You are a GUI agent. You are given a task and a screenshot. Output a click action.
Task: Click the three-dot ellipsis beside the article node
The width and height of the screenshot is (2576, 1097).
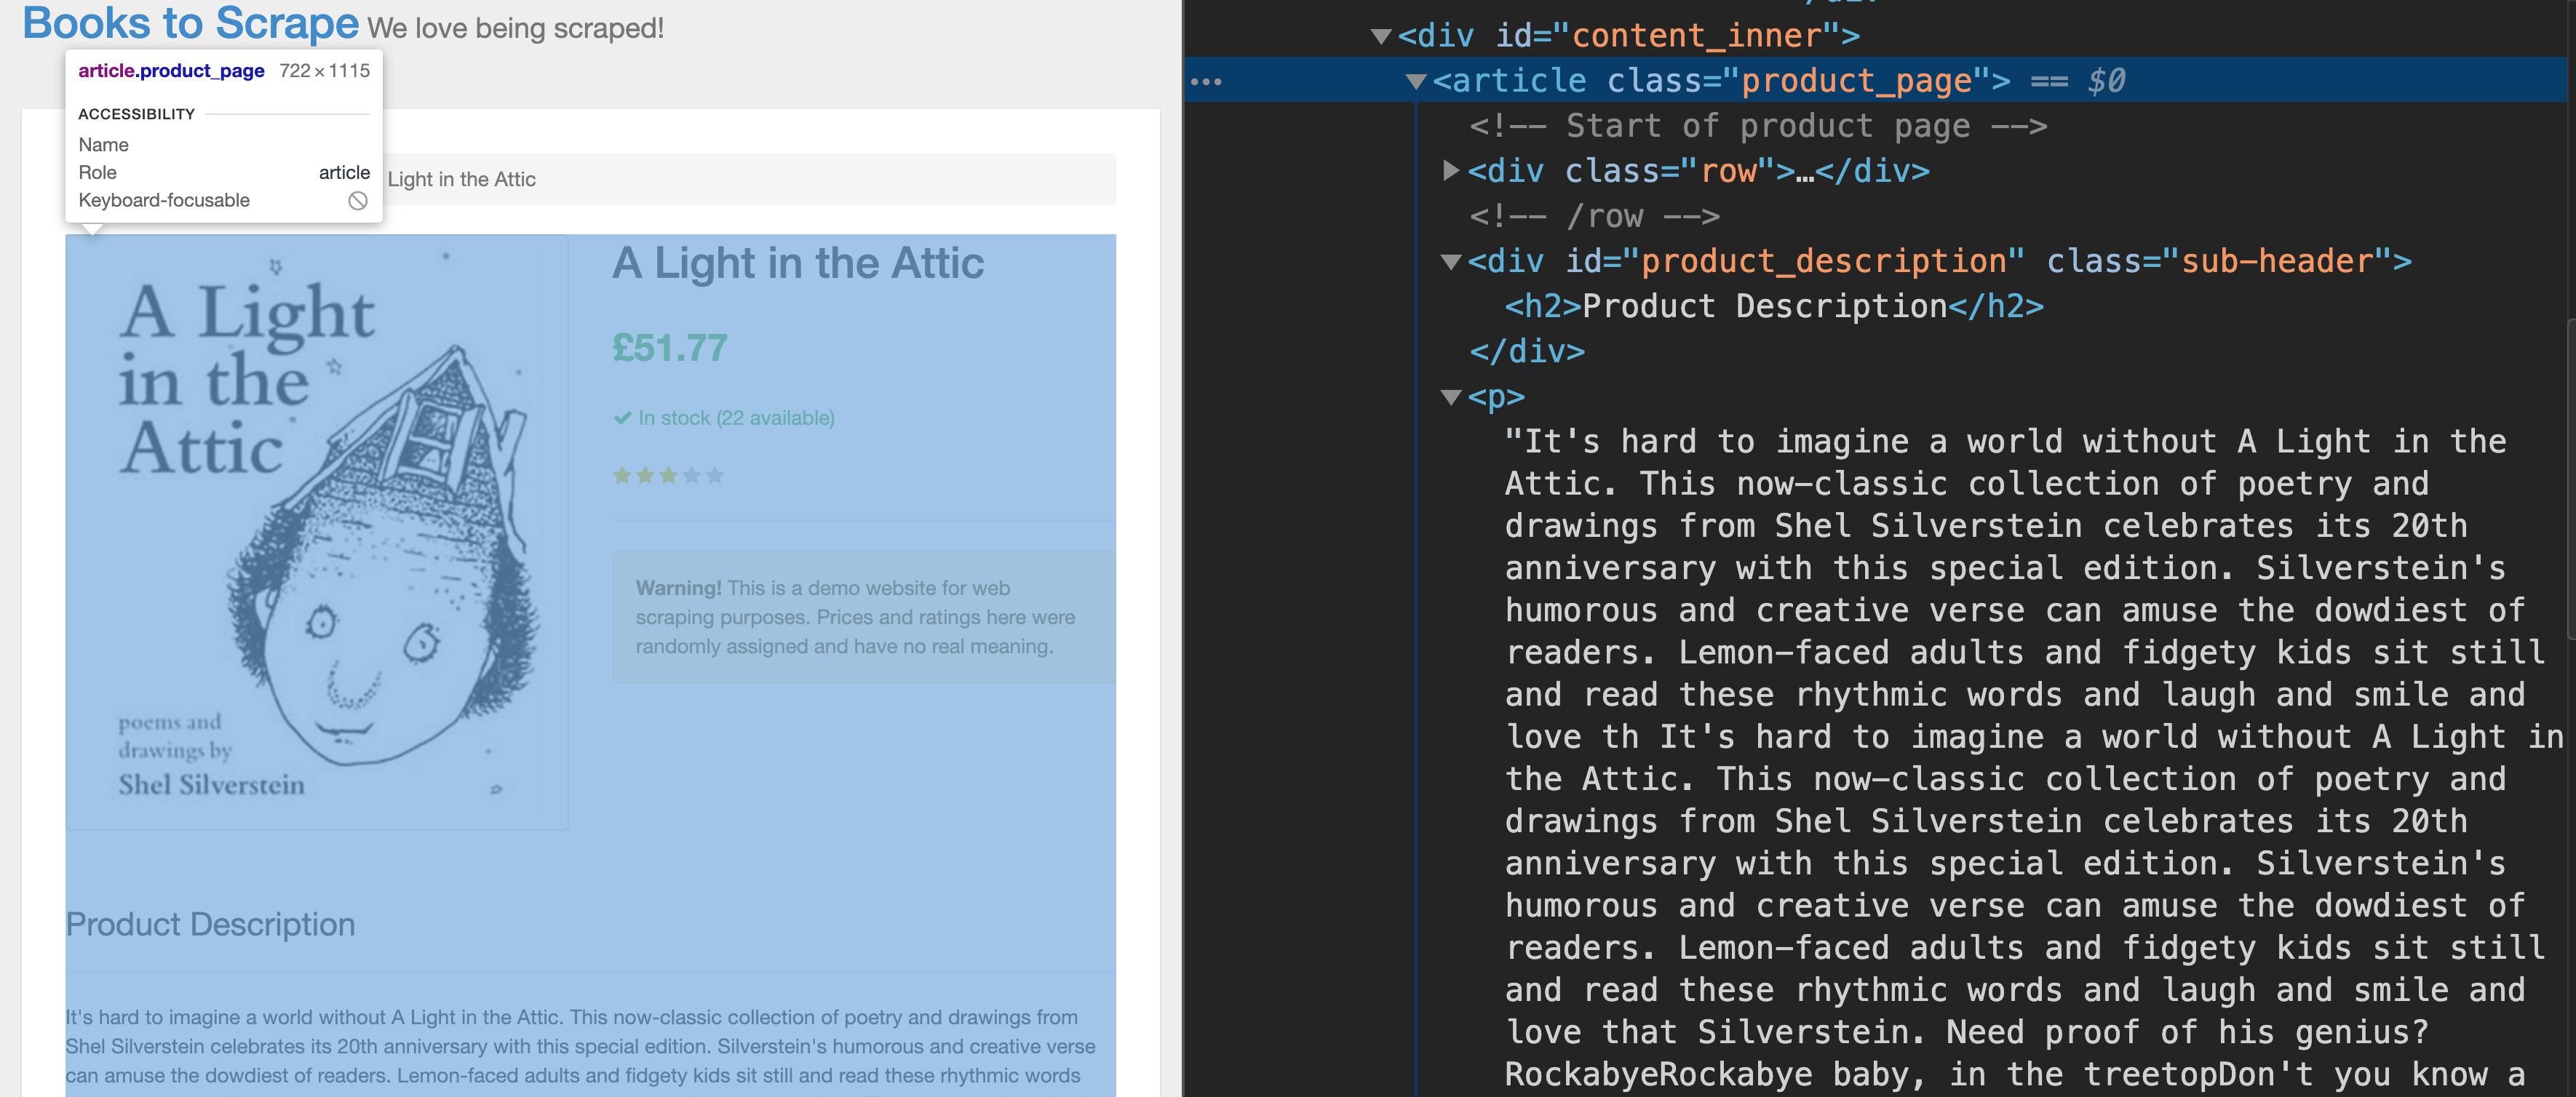coord(1206,81)
